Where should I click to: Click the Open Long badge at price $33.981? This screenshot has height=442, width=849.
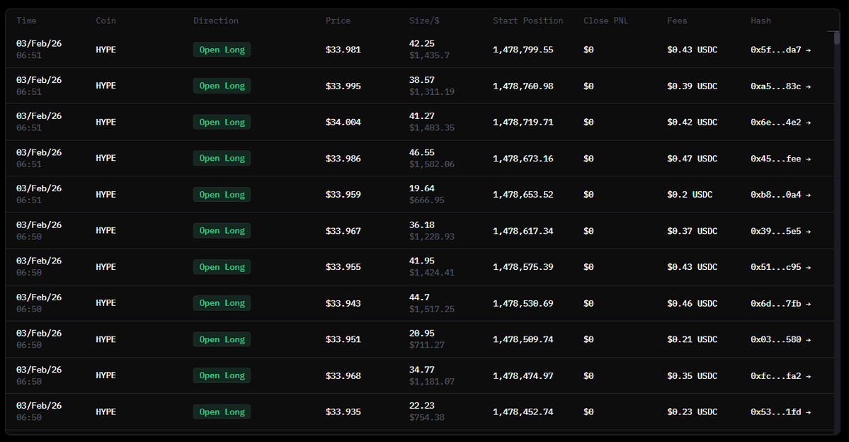pyautogui.click(x=222, y=50)
